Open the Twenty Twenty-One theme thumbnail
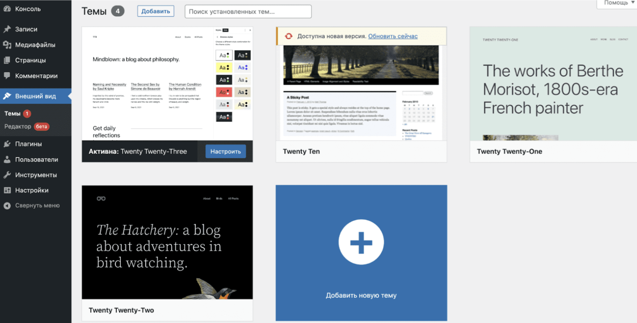The image size is (637, 323). (553, 84)
